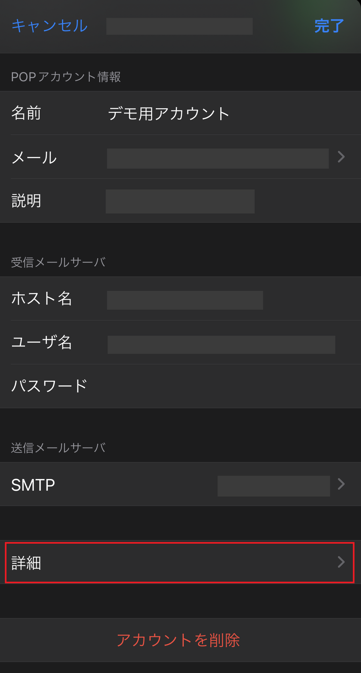This screenshot has width=361, height=673.
Task: Click the 受信メールサーバ section header
Action: click(x=58, y=262)
